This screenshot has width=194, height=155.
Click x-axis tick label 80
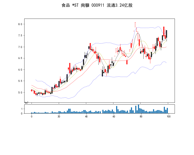pos(141,117)
